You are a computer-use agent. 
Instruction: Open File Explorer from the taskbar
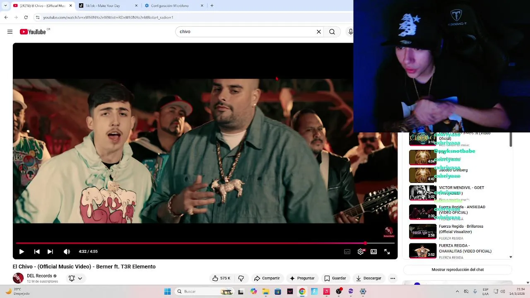(265, 291)
